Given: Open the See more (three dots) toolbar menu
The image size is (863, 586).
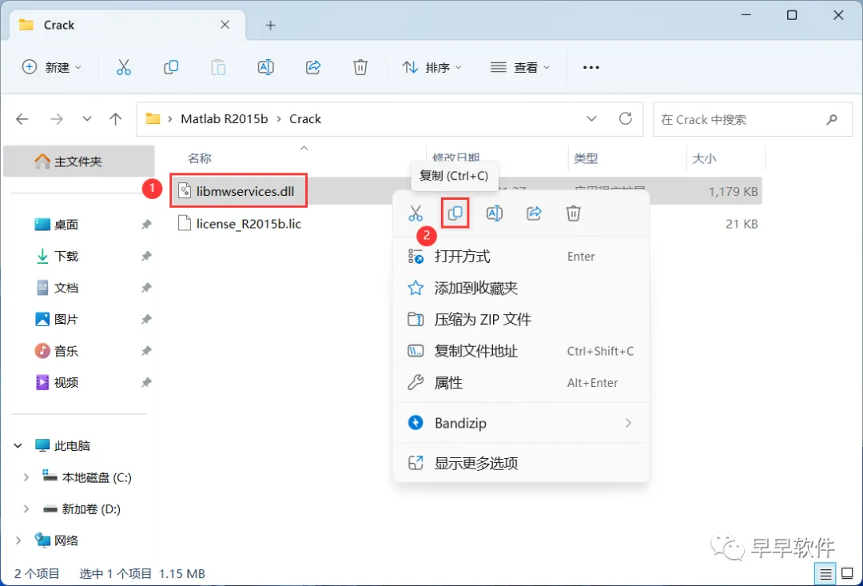Looking at the screenshot, I should point(591,67).
